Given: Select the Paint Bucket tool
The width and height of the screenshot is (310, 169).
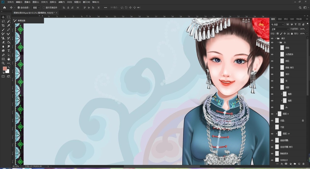Looking at the screenshot, I should tap(9, 42).
